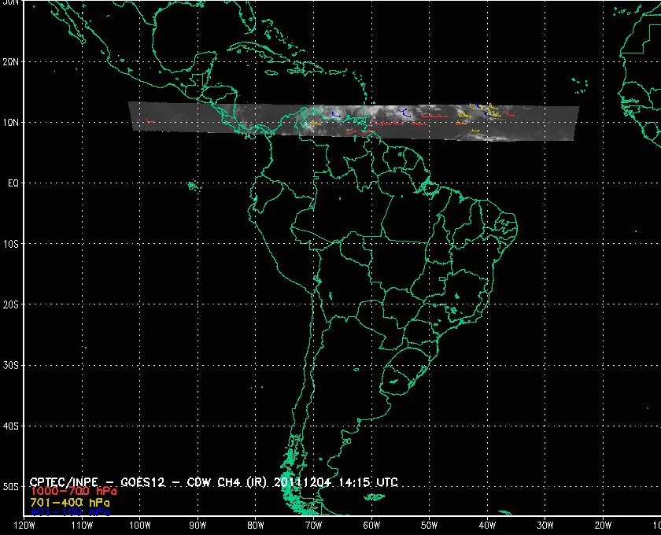Click the "100W" longitude label
The width and height of the screenshot is (661, 535).
139,526
